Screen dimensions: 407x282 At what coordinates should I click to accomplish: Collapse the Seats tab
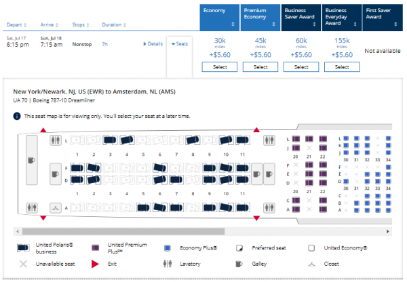click(x=180, y=44)
